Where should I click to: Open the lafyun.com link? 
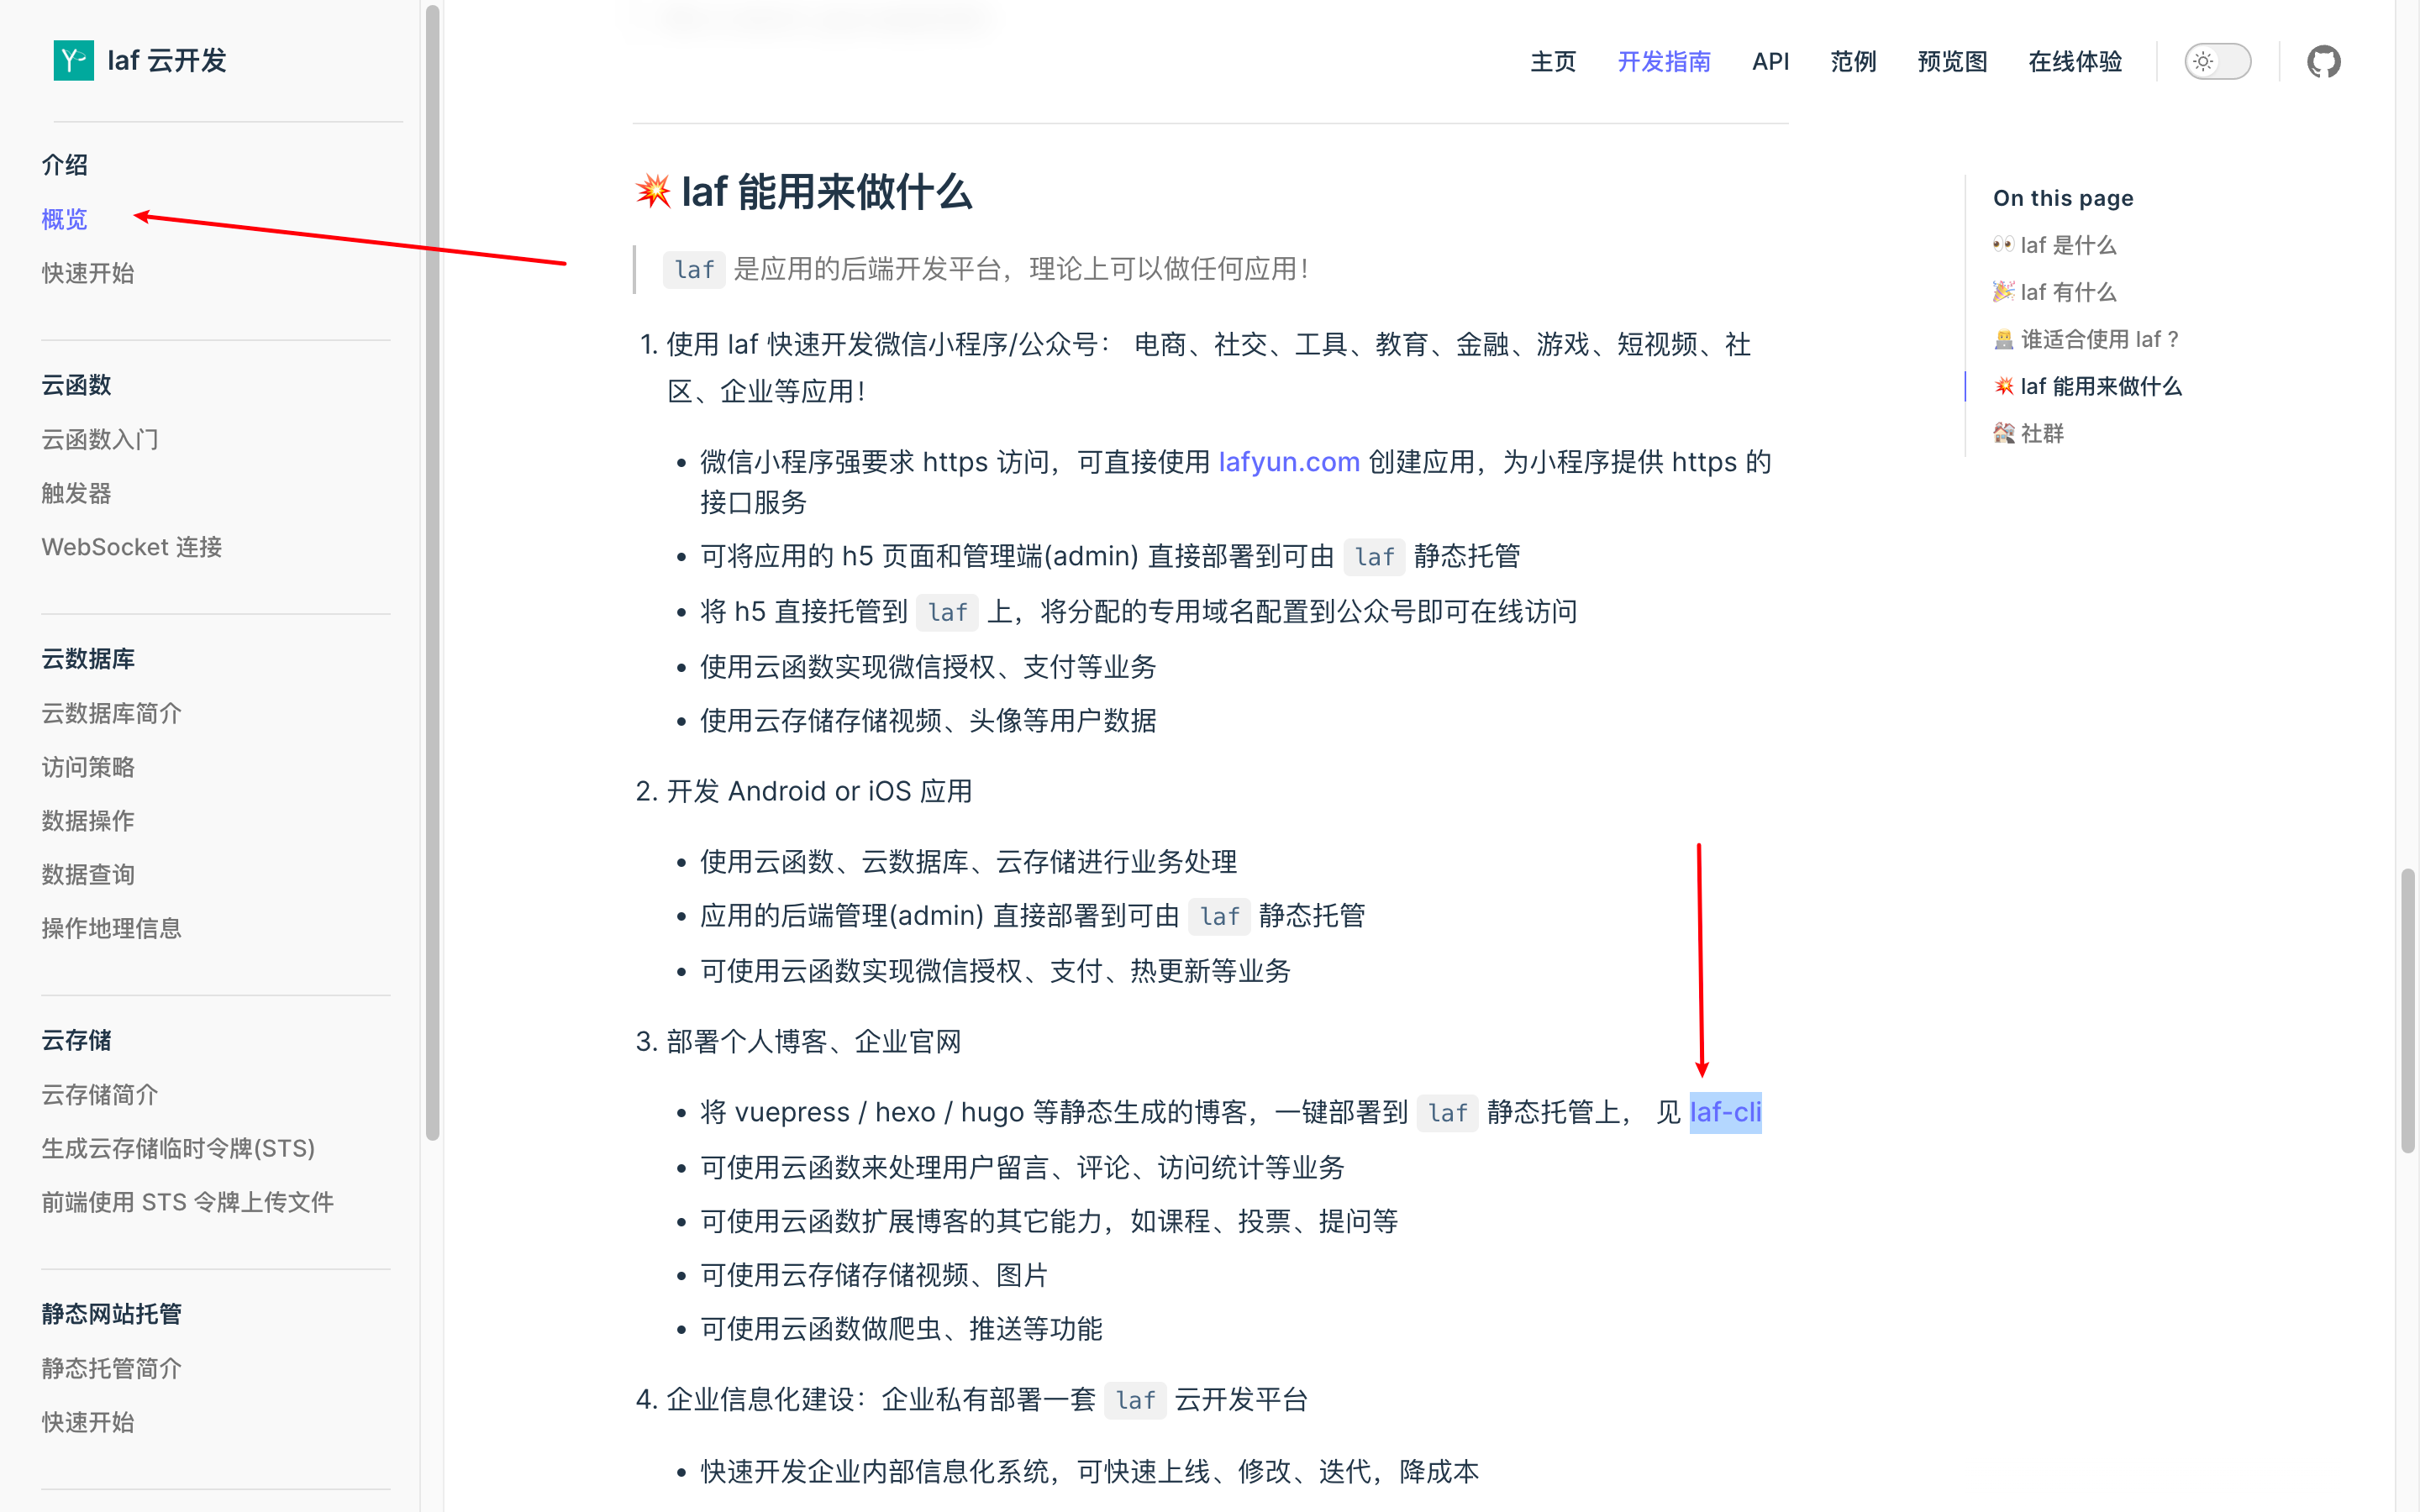tap(1288, 462)
